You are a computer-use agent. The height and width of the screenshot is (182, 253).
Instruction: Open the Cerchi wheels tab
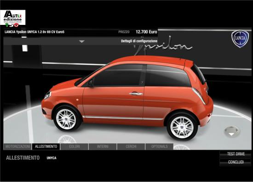131,147
